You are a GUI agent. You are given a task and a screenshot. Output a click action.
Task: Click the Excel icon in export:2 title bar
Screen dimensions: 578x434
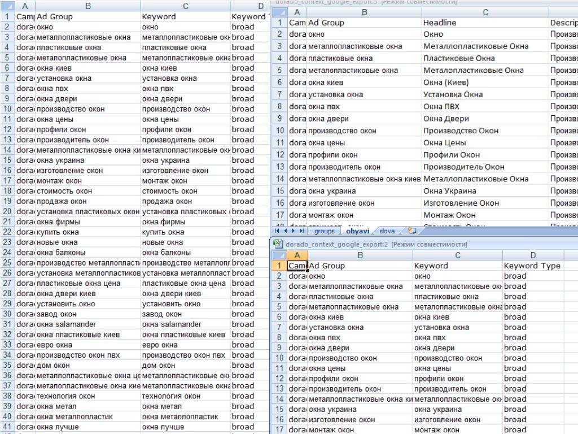(278, 244)
